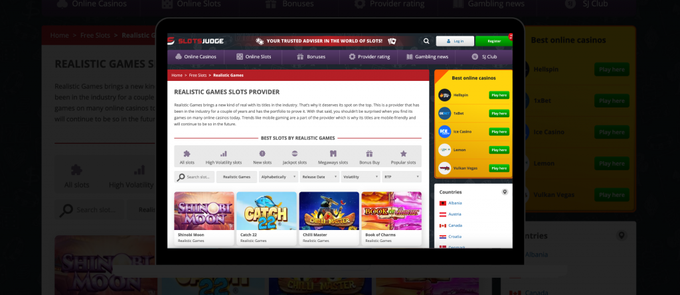Screen dimensions: 680x295
Task: Select the Jackpot slots filter icon
Action: tap(295, 154)
